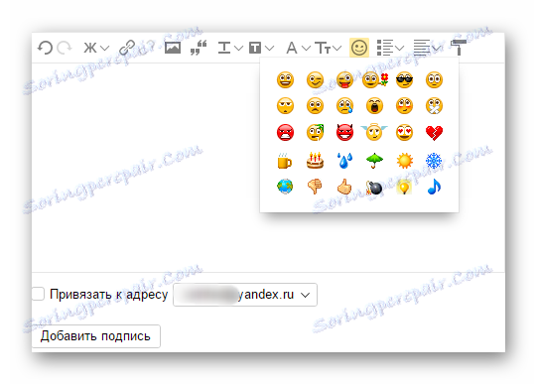This screenshot has height=384, width=537.
Task: Clear formatting with the paint roller icon
Action: tap(459, 48)
